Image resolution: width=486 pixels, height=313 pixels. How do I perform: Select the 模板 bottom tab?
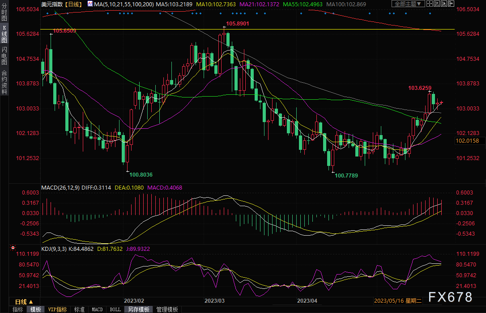click(x=36, y=309)
